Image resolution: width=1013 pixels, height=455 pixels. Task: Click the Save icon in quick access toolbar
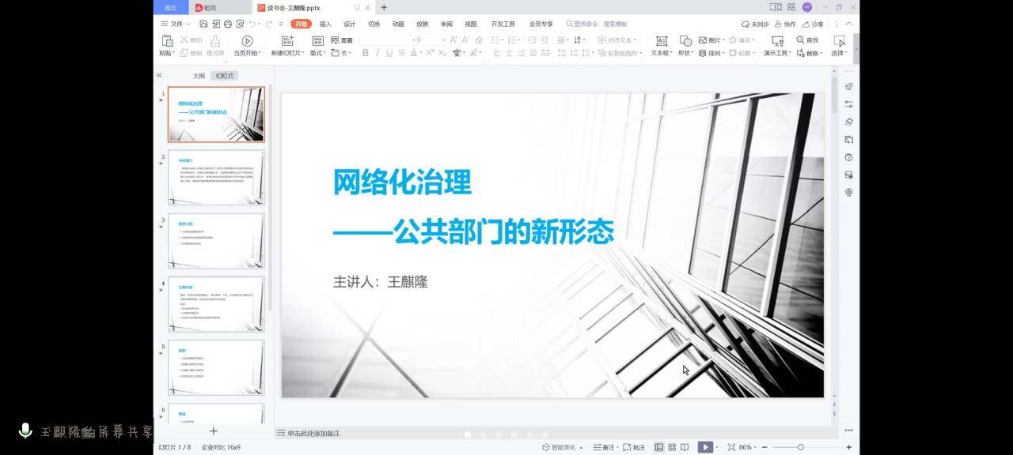(203, 24)
